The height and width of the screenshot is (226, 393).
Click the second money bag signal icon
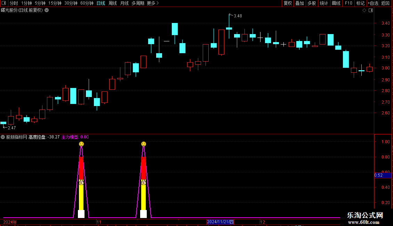(143, 183)
